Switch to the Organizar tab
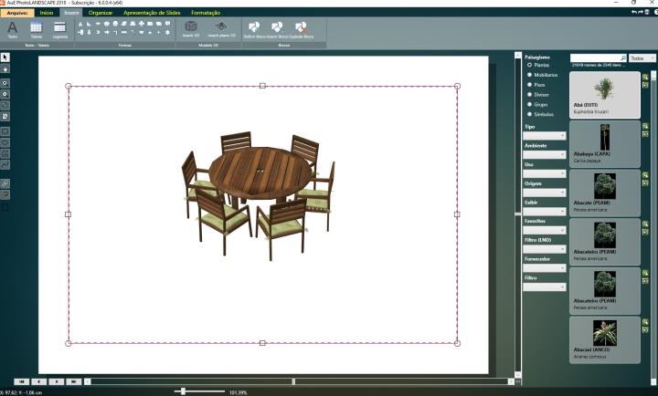The image size is (658, 396). tap(101, 13)
